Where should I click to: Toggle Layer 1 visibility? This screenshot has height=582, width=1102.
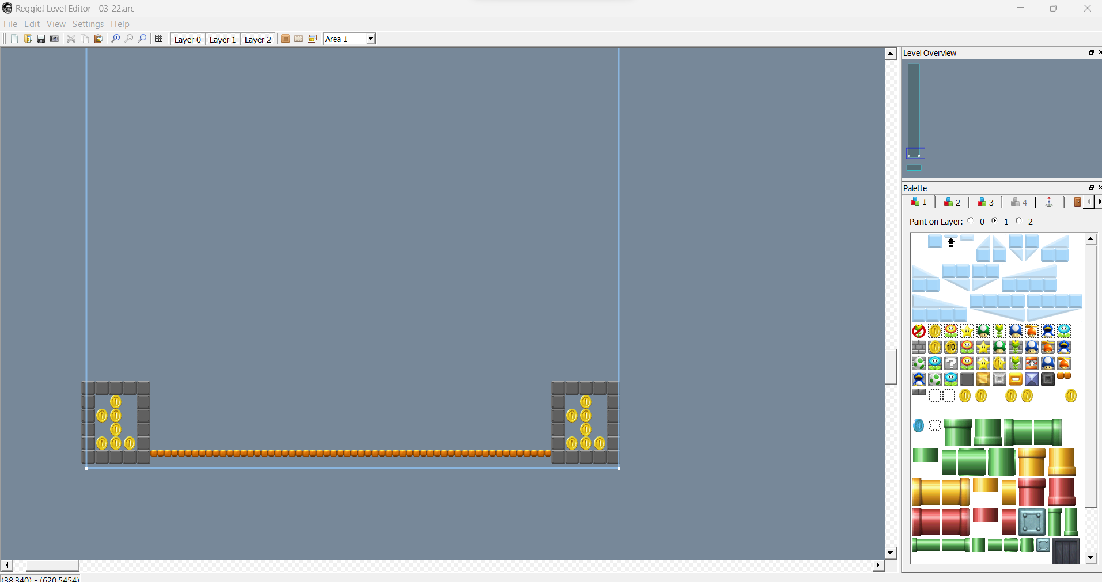(x=223, y=39)
